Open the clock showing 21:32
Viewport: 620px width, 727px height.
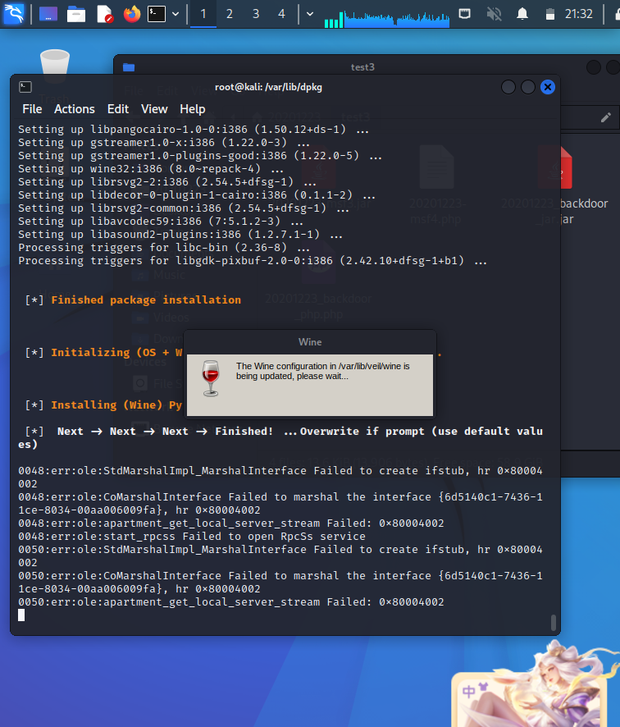click(579, 14)
